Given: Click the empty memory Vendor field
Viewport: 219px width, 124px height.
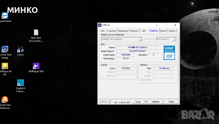Looking at the screenshot, I should pos(164,76).
